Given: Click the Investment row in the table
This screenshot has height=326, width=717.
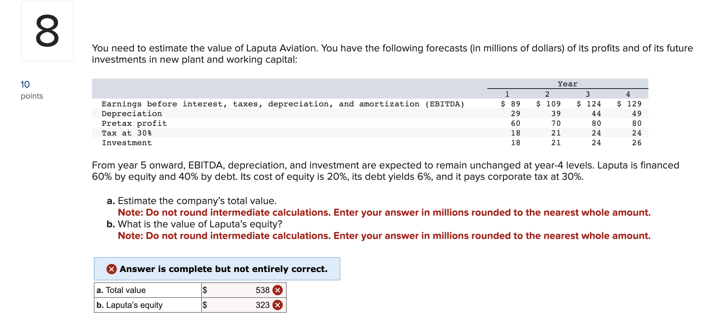Looking at the screenshot, I should [127, 143].
